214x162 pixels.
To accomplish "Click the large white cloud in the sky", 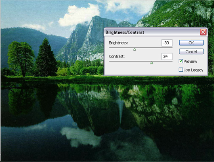I will (79, 15).
